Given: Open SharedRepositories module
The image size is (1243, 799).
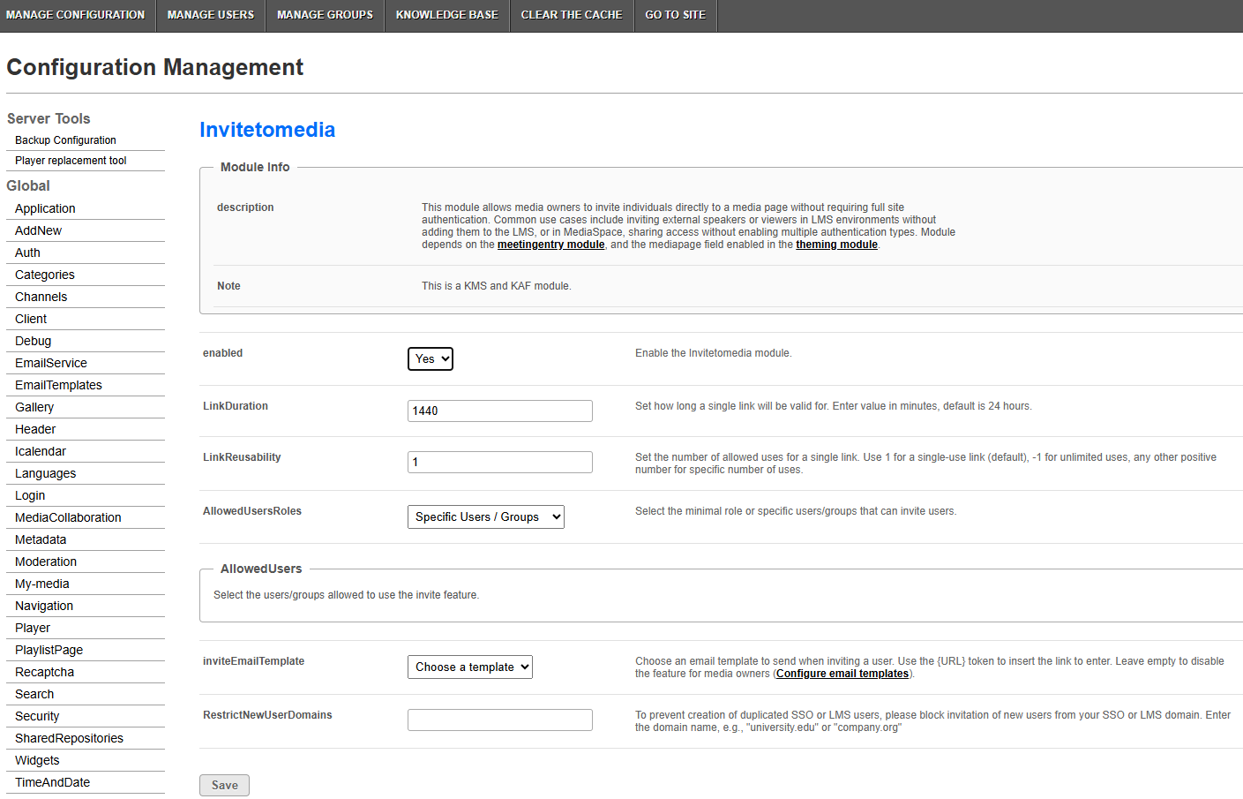Looking at the screenshot, I should 69,738.
